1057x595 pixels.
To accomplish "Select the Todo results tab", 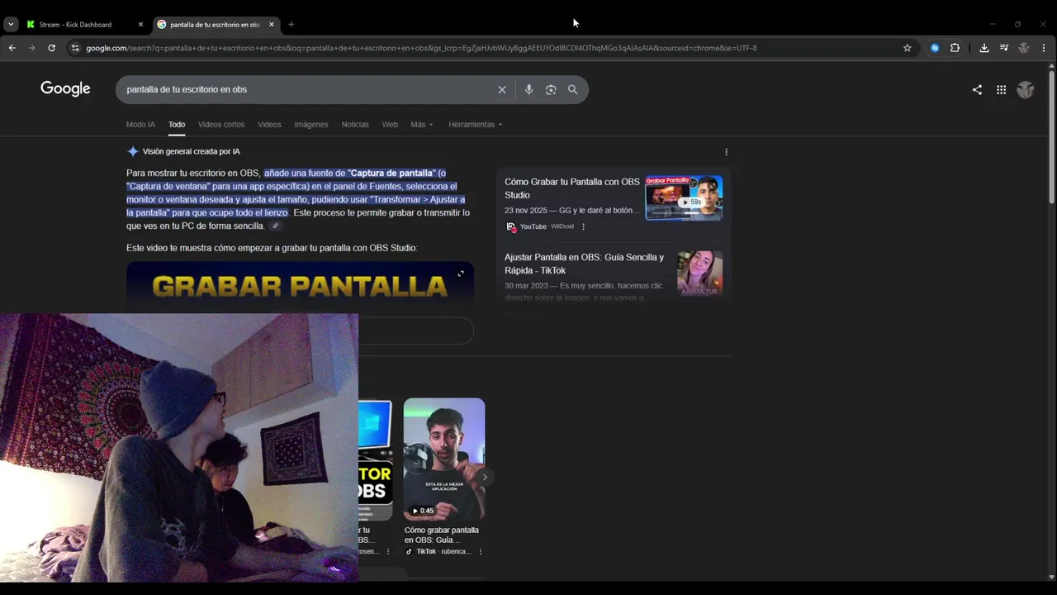I will (x=177, y=125).
